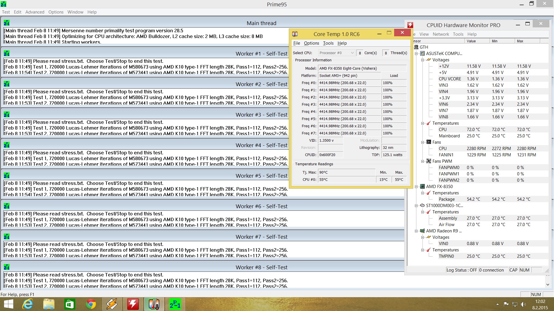
Task: Click the Prime95 scroll down arrow
Action: [548, 285]
